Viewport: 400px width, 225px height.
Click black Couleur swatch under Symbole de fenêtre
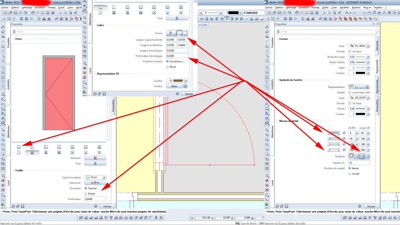(x=360, y=114)
